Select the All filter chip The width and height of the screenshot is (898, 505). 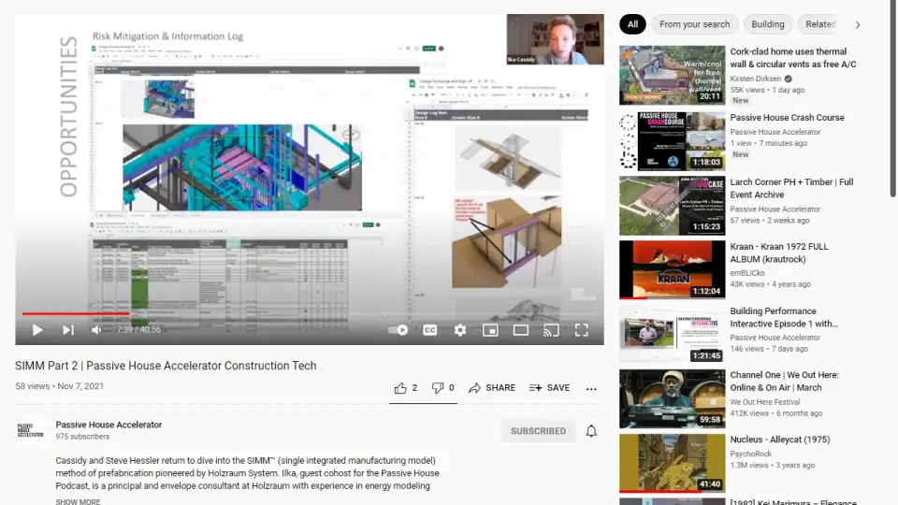[632, 24]
